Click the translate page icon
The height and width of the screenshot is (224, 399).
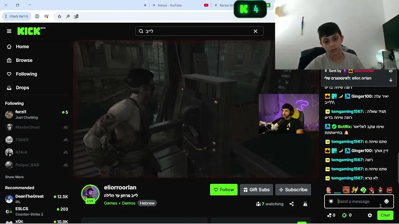click(x=76, y=16)
